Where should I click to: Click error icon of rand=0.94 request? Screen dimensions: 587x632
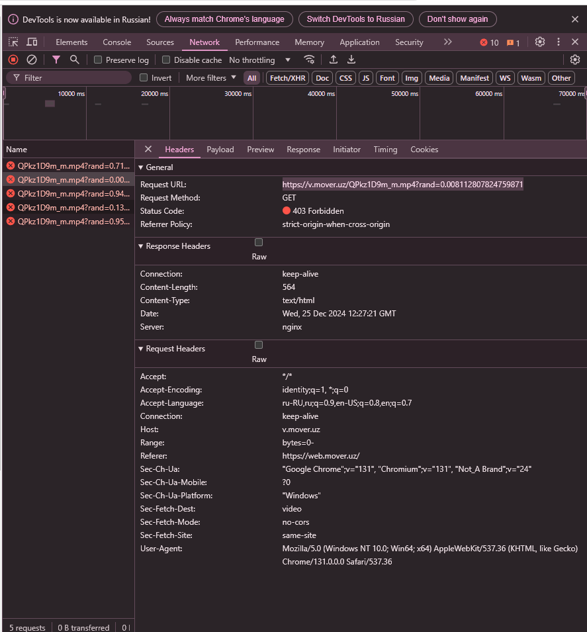[x=11, y=193]
